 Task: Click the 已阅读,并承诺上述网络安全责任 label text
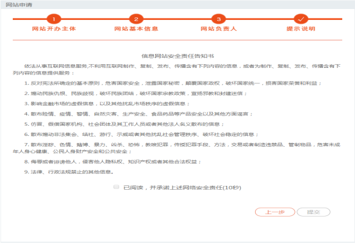(x=182, y=187)
